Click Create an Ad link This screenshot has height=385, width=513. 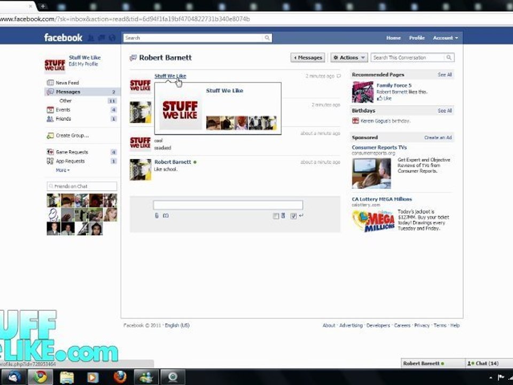[438, 137]
